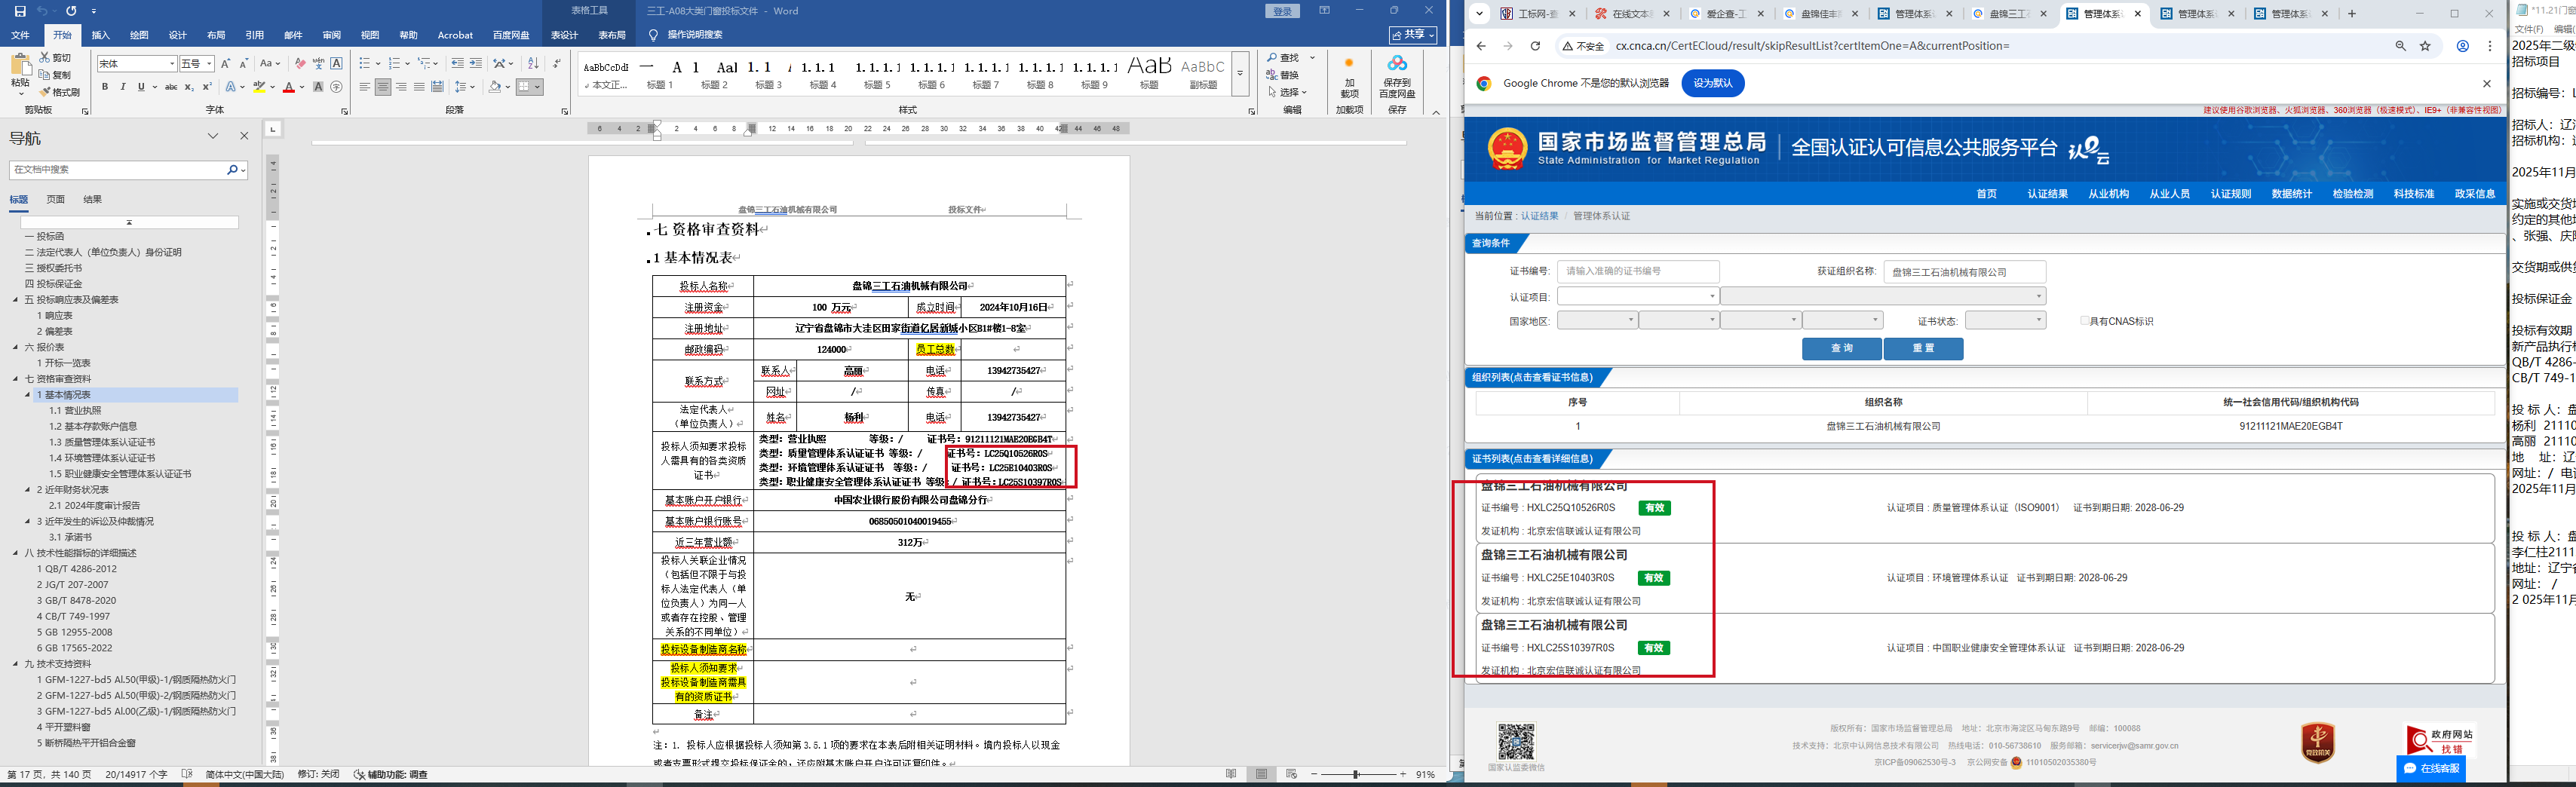Expand the styles gallery more arrow
The image size is (2576, 787).
pos(1240,75)
